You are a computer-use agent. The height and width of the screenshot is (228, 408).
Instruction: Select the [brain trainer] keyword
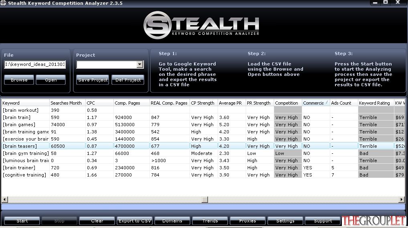(19, 168)
